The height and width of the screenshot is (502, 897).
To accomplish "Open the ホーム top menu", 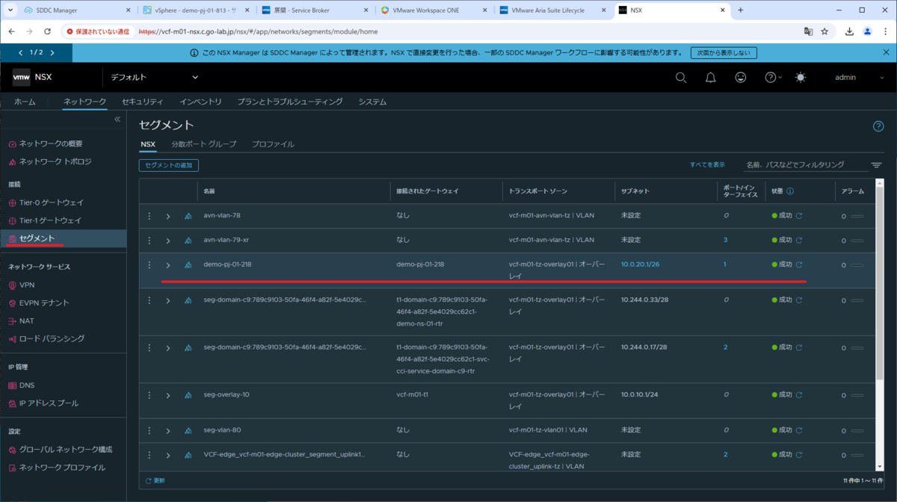I will tap(25, 102).
